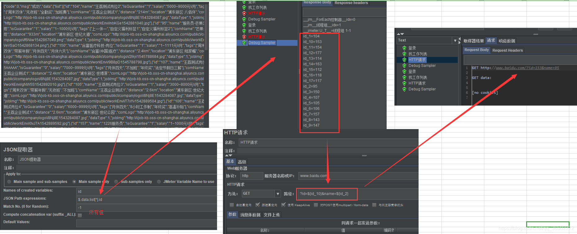Open the 参数 tab
The image size is (577, 234).
[x=233, y=214]
